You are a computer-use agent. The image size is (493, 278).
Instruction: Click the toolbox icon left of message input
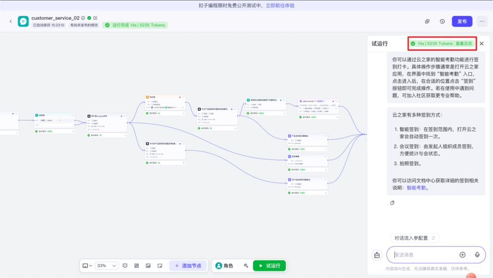pos(377,255)
